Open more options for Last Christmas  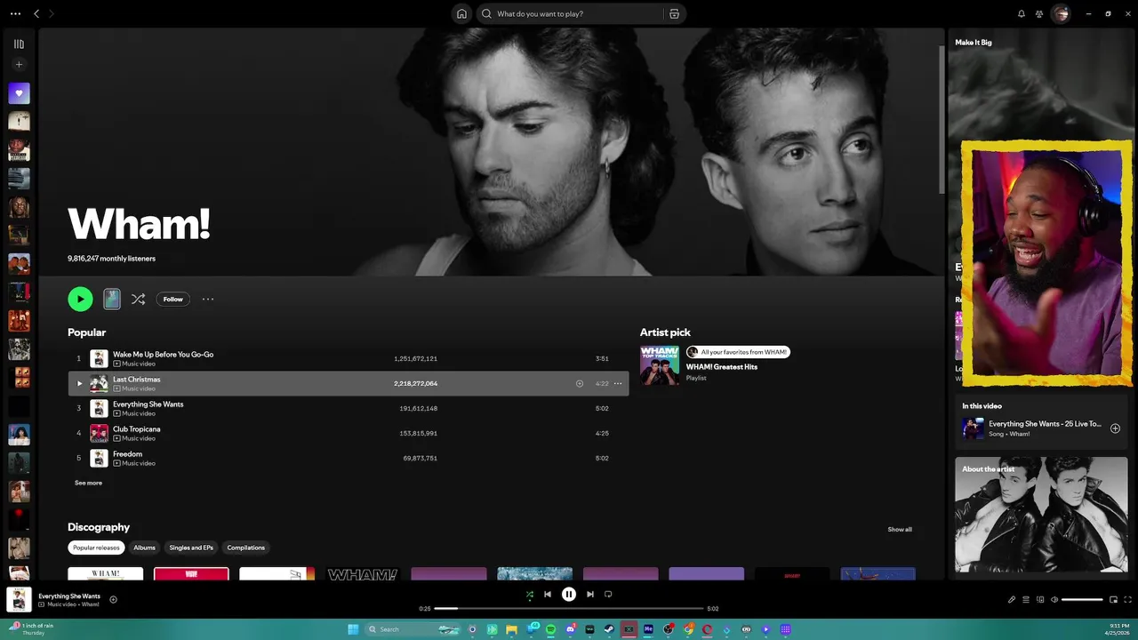[618, 383]
